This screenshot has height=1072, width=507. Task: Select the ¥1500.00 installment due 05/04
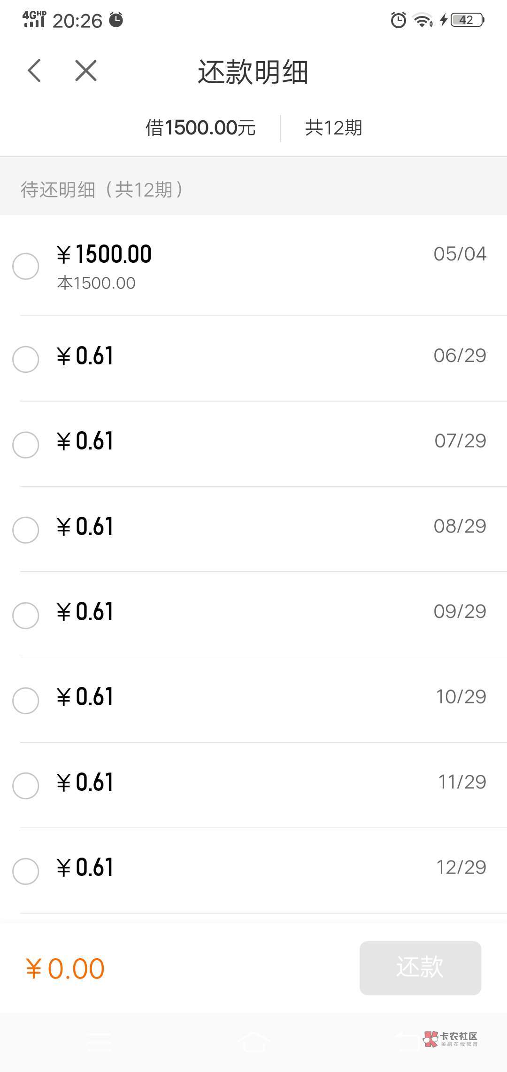[26, 266]
